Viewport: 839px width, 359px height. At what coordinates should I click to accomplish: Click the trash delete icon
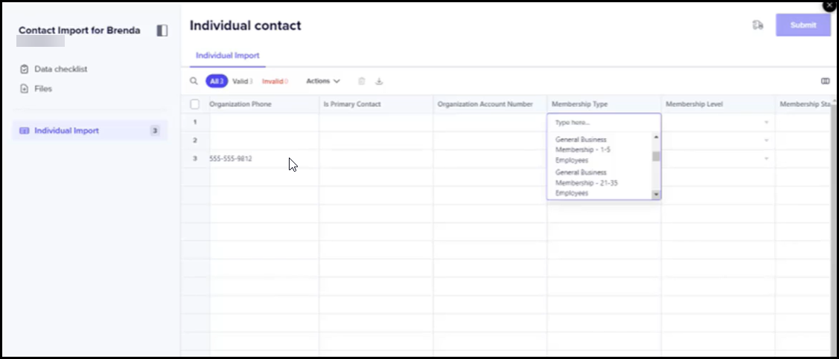(362, 81)
